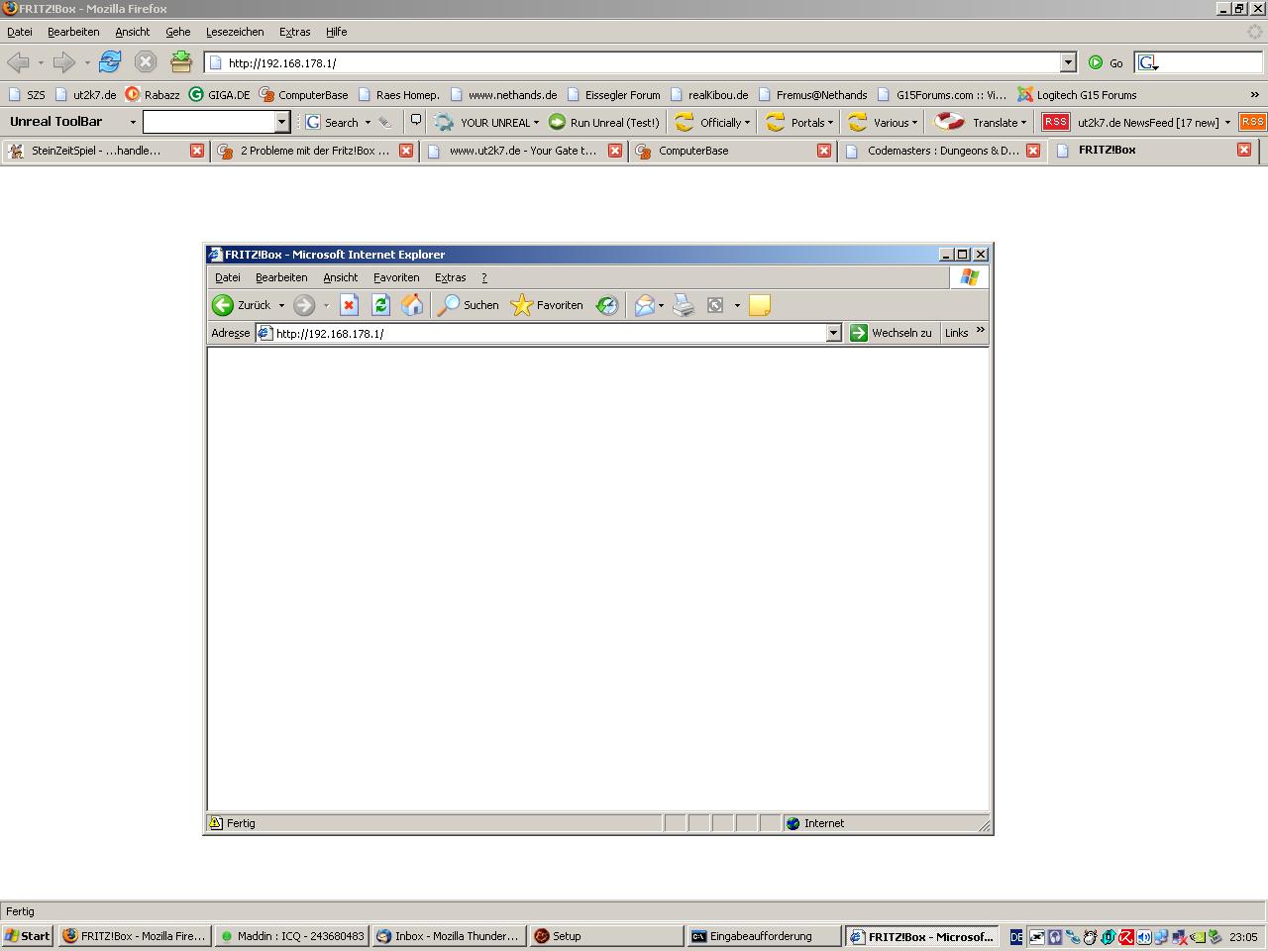
Task: Click Wechseln zu button in Internet Explorer
Action: pos(891,333)
